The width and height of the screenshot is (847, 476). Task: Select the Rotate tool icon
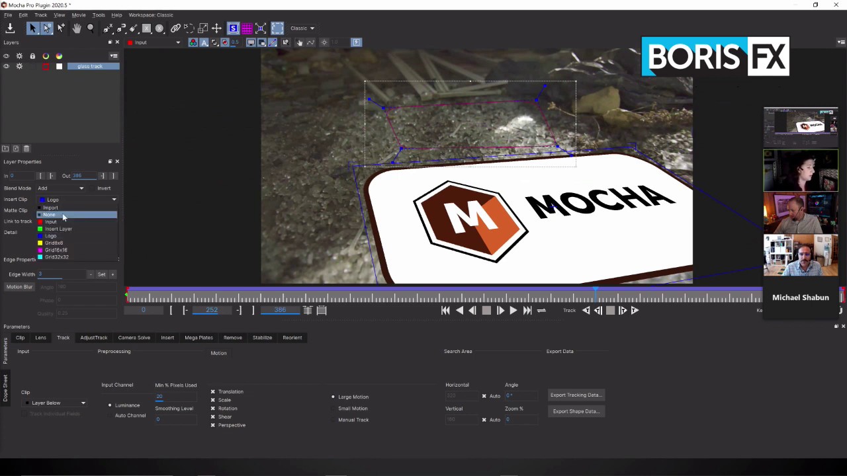[x=189, y=28]
